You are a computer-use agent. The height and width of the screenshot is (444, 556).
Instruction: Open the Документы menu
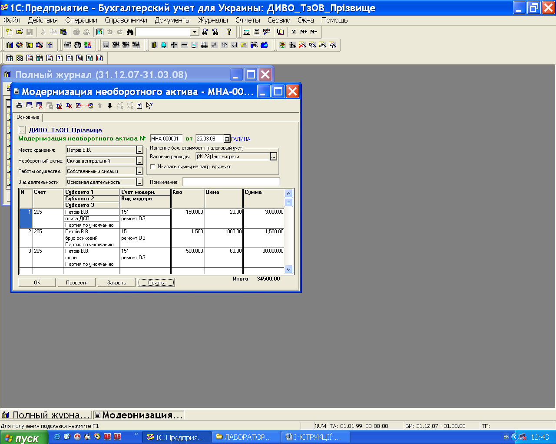tap(173, 20)
